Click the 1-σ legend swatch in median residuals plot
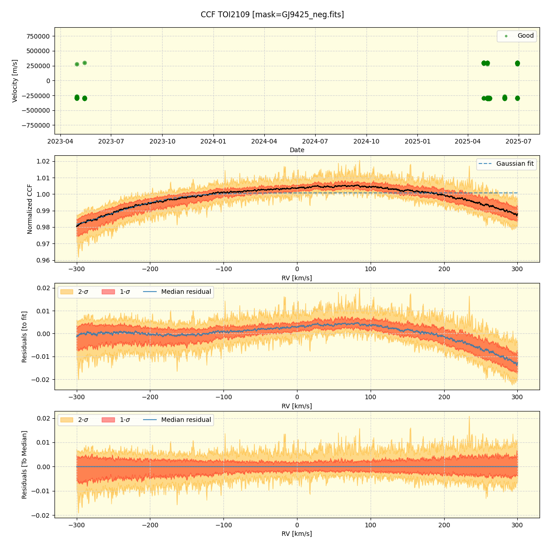Image resolution: width=545 pixels, height=545 pixels. coord(108,420)
